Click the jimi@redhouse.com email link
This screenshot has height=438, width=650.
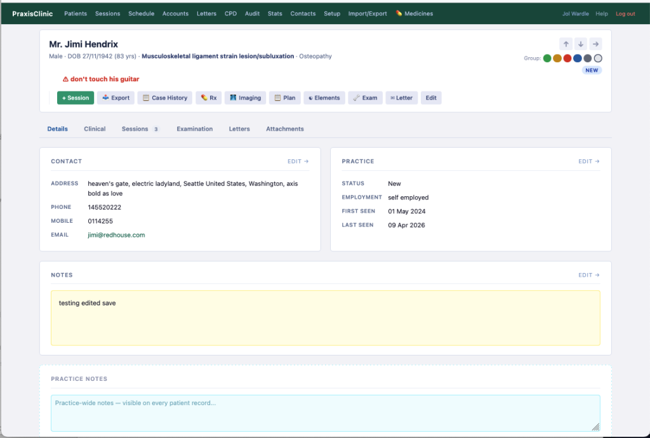point(116,235)
